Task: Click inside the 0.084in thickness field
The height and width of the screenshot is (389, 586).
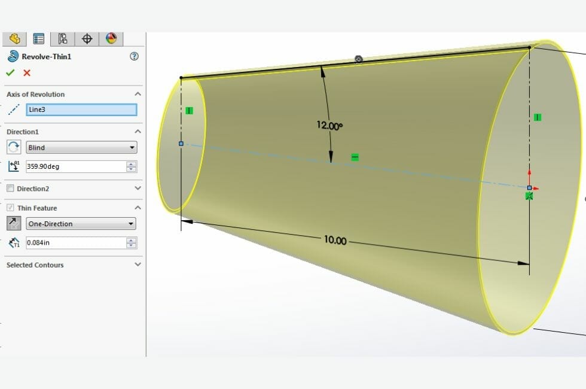Action: click(72, 242)
